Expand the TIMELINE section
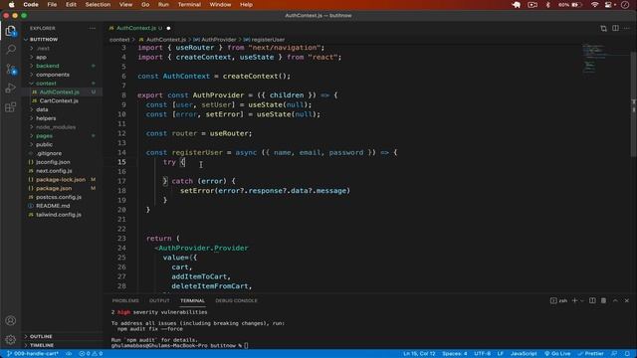The image size is (637, 358). pyautogui.click(x=42, y=345)
